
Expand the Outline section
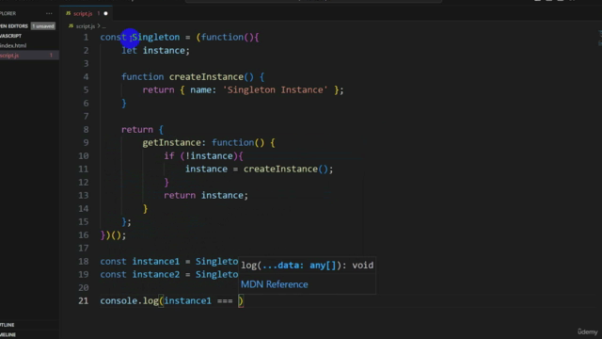(8, 325)
